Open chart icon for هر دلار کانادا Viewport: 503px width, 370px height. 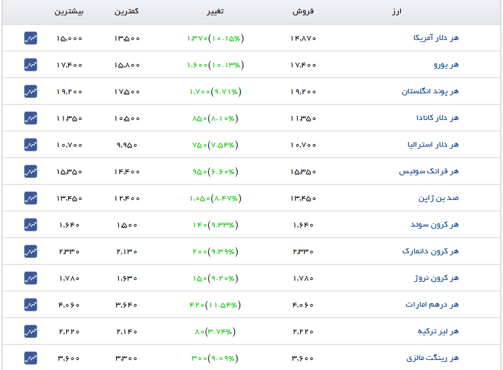coord(31,118)
